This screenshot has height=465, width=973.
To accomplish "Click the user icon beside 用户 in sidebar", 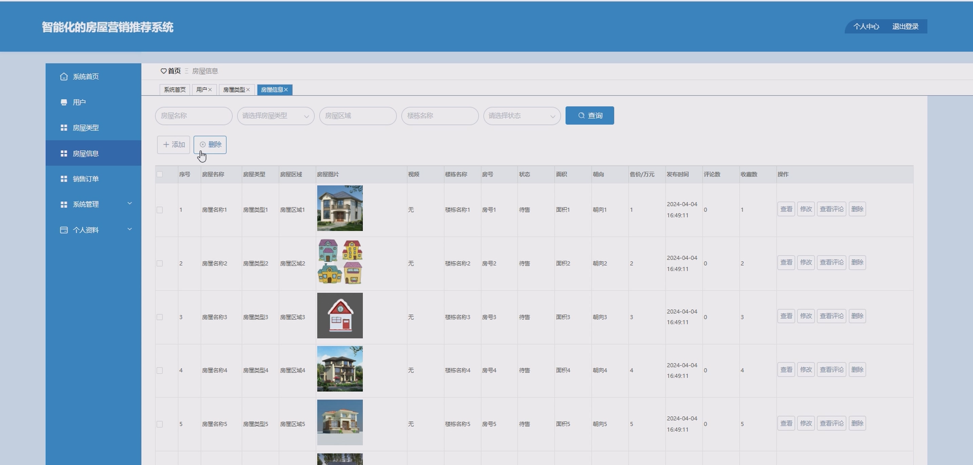I will tap(64, 103).
